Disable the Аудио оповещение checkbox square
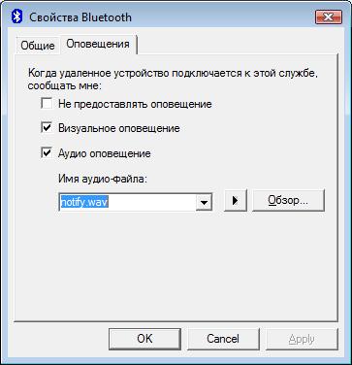This screenshot has height=365, width=352. (47, 152)
